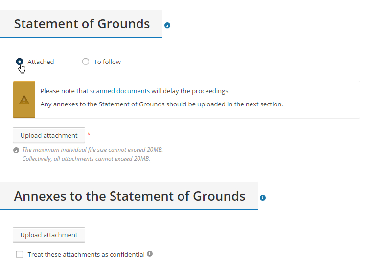Click the yellow warning triangle icon
The image size is (367, 271).
pos(24,100)
